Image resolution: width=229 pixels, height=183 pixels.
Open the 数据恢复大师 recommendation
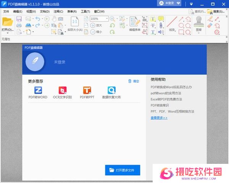(111, 93)
